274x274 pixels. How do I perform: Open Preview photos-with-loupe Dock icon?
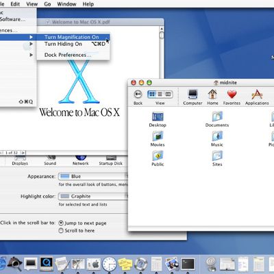[x=172, y=264]
